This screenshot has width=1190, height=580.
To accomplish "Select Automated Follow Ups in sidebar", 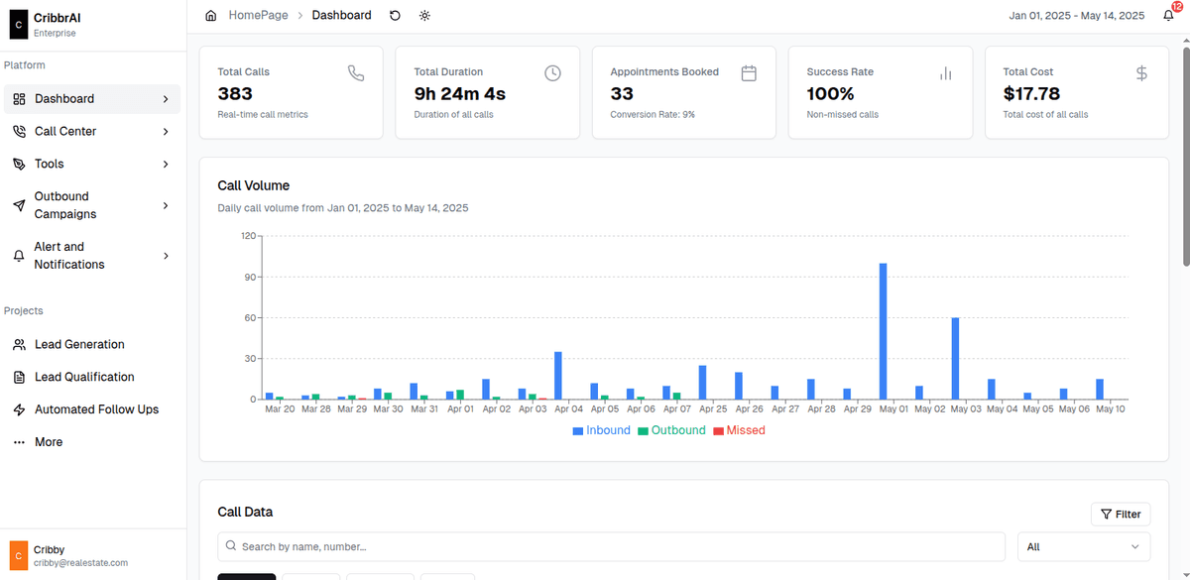I will [x=96, y=409].
